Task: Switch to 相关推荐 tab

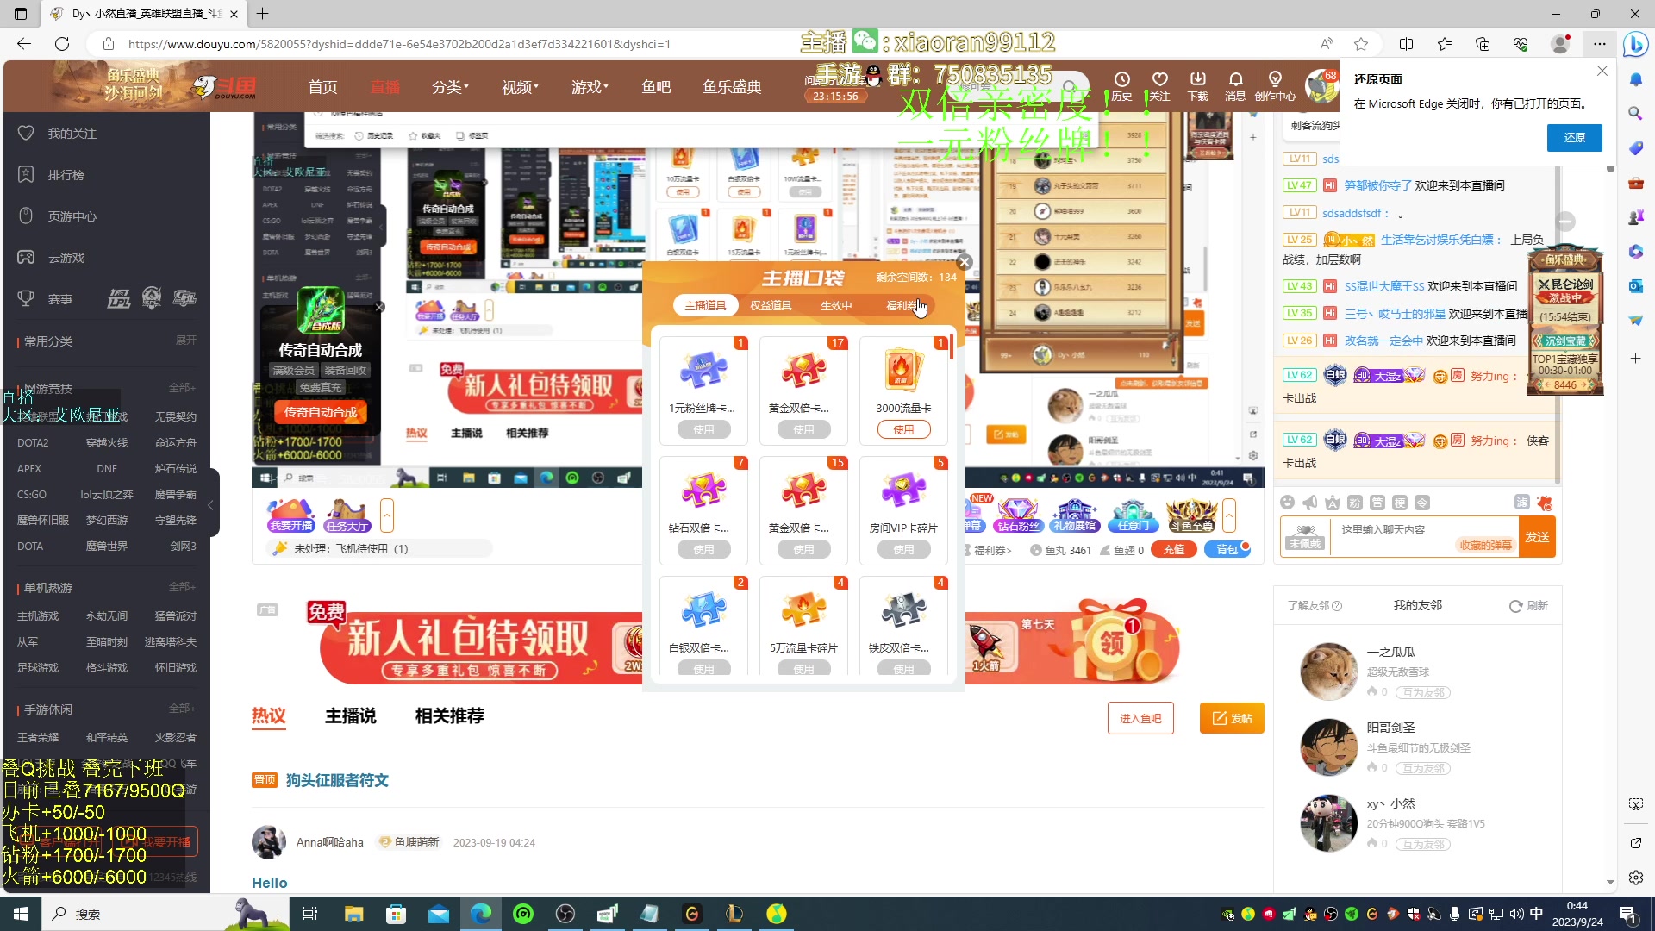Action: [450, 715]
